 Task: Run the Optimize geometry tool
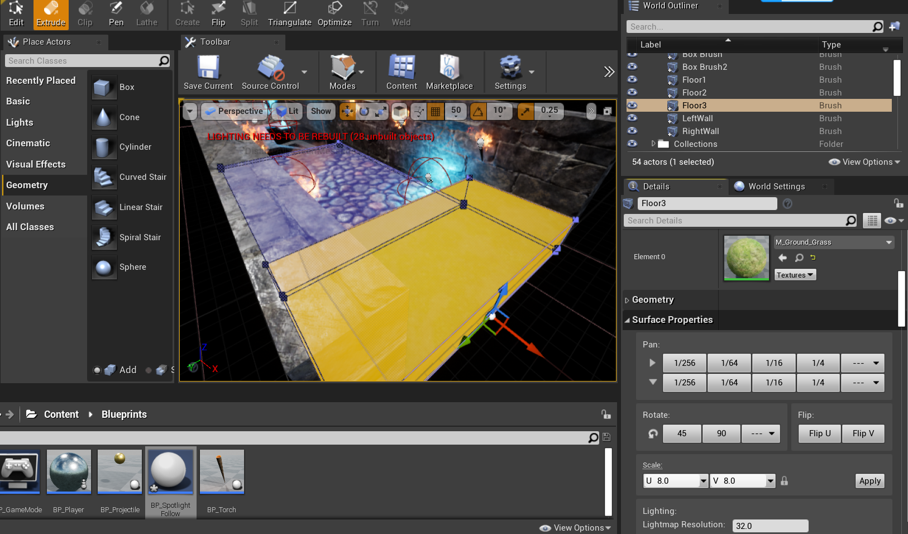tap(334, 15)
